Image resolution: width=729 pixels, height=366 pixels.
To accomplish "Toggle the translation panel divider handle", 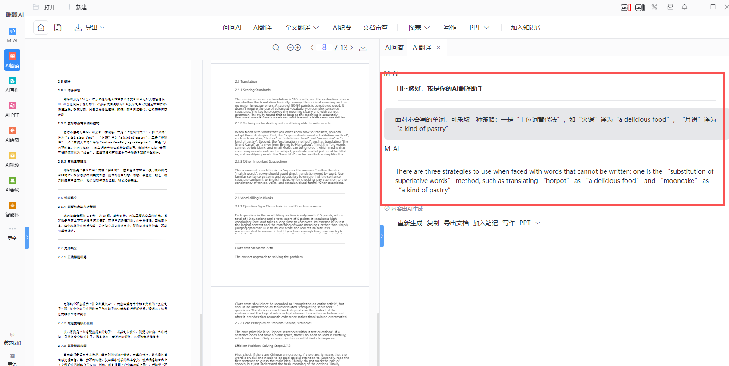I will pyautogui.click(x=382, y=236).
